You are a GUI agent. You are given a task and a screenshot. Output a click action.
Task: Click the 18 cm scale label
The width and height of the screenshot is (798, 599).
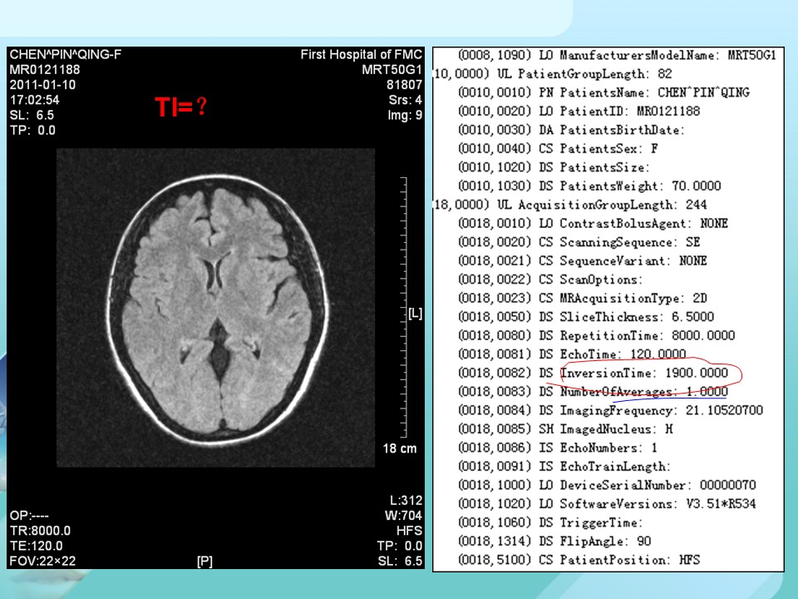pos(400,448)
